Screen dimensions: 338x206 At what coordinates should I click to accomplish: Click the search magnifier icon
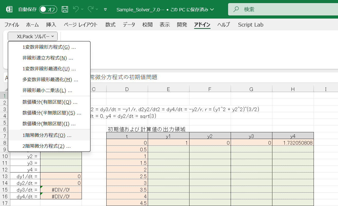click(236, 10)
